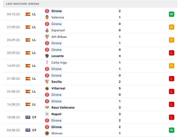Click the club friendly flag on 10.08.25
The width and height of the screenshot is (180, 137).
[28, 117]
